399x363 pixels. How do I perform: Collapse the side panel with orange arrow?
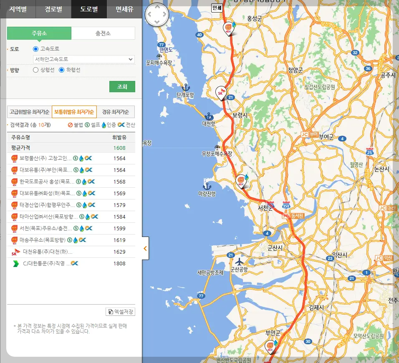coord(145,248)
